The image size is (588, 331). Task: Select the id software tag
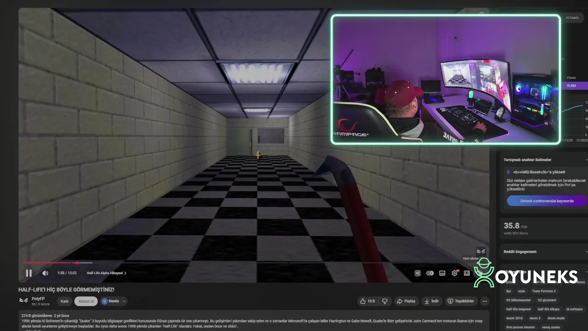point(574,309)
